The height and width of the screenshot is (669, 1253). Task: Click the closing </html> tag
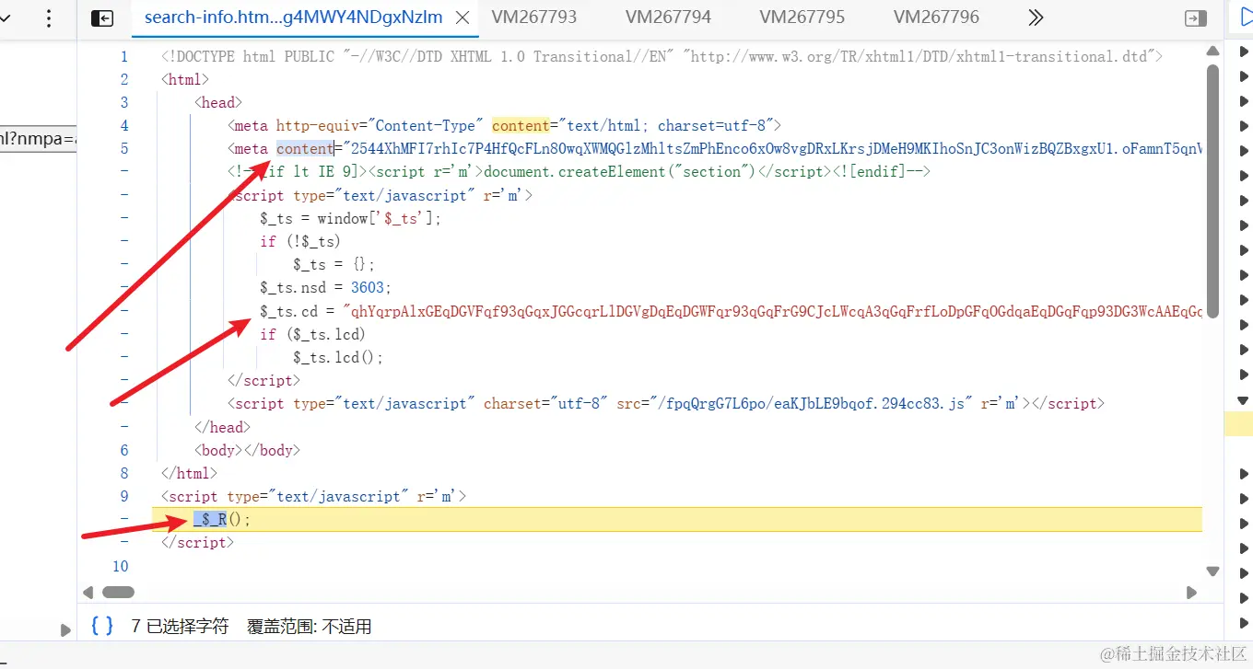pyautogui.click(x=189, y=473)
